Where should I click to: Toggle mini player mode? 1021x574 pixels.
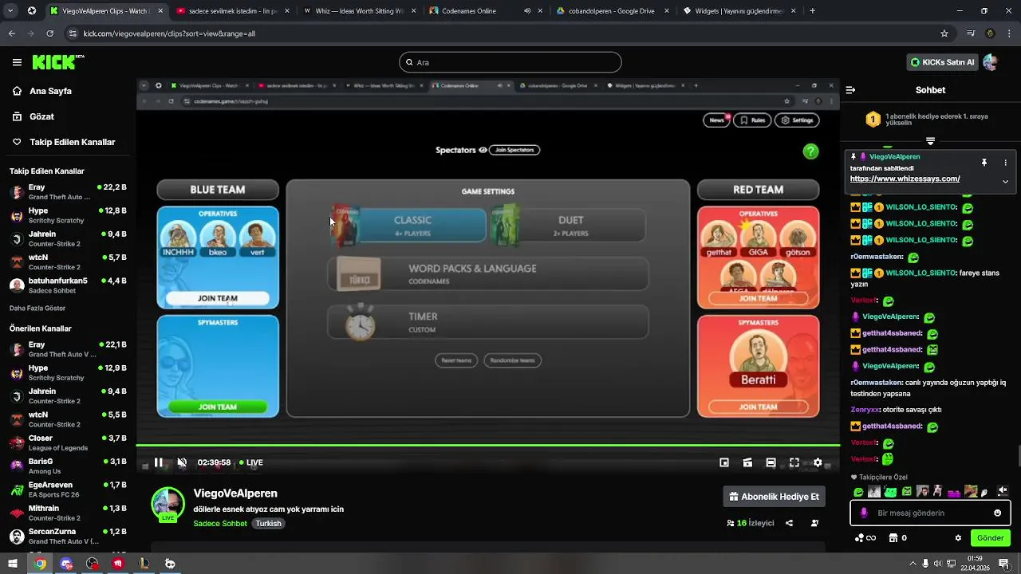724,462
